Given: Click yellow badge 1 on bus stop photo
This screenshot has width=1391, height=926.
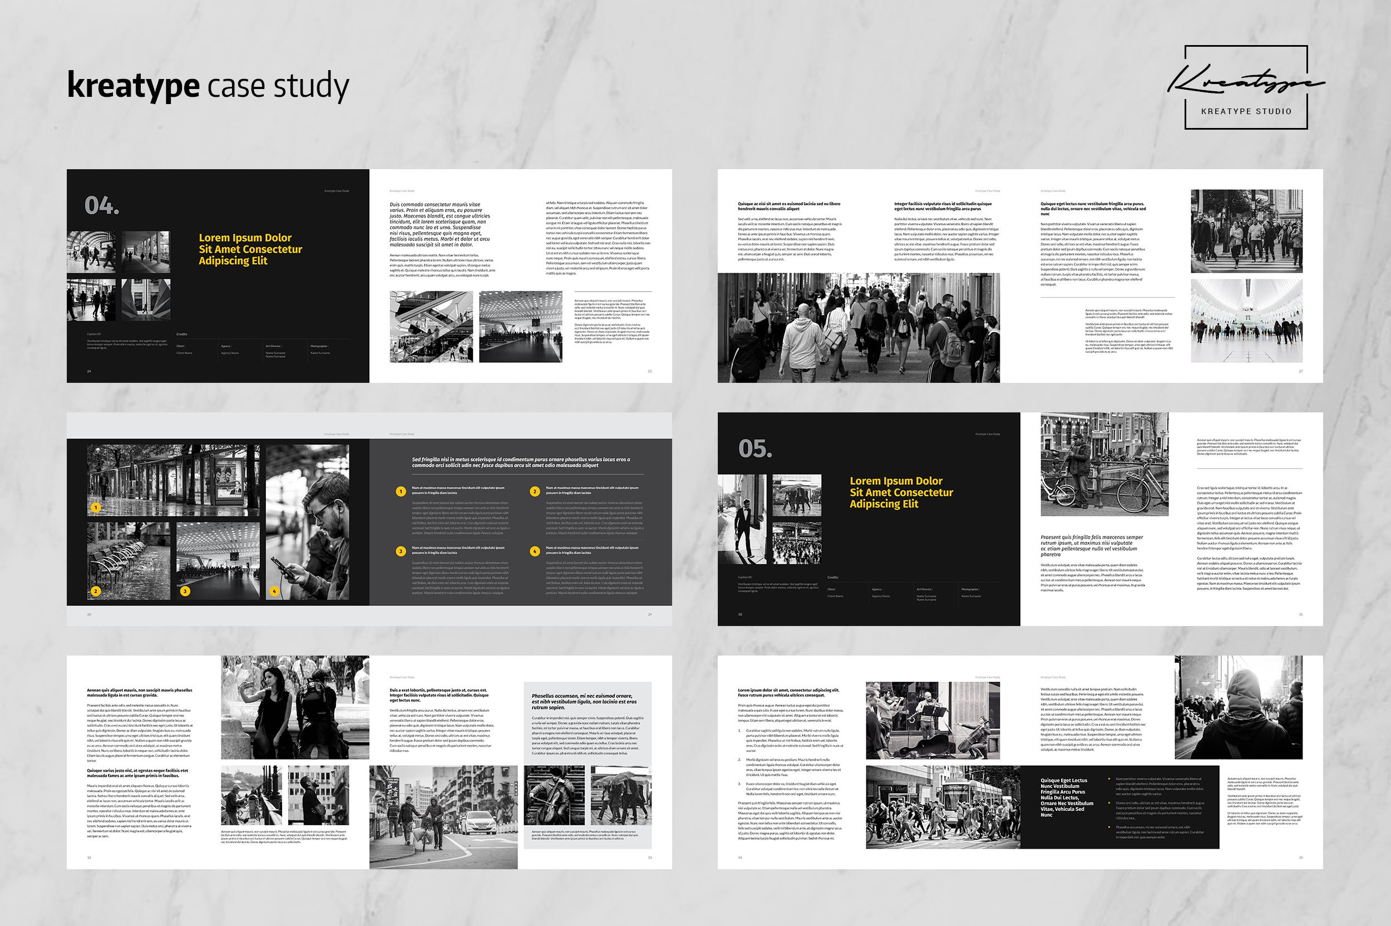Looking at the screenshot, I should tap(96, 508).
